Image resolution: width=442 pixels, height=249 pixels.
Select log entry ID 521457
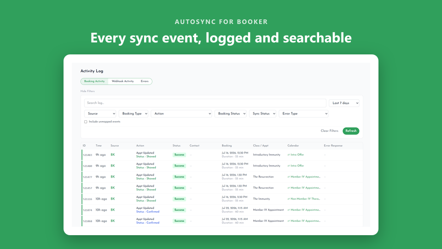pos(87,188)
